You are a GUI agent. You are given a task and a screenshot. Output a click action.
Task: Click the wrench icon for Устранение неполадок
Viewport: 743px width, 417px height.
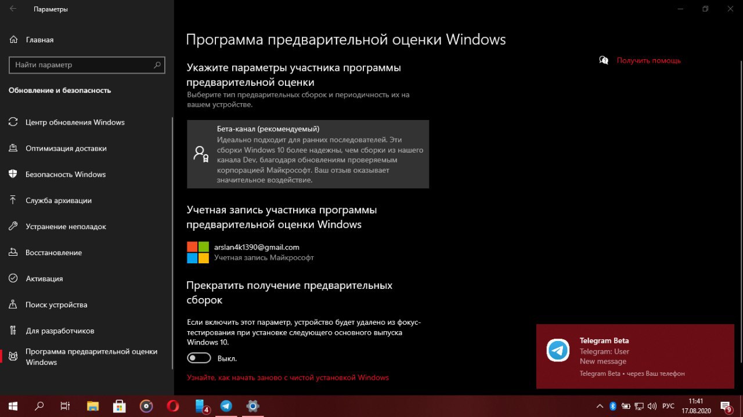tap(13, 227)
